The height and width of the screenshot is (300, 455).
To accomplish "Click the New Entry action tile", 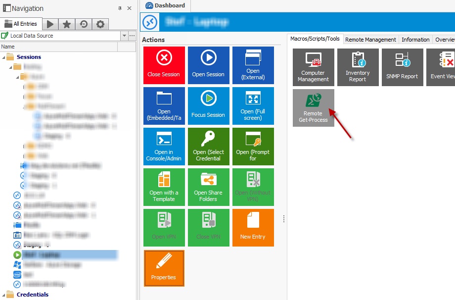I will point(253,228).
